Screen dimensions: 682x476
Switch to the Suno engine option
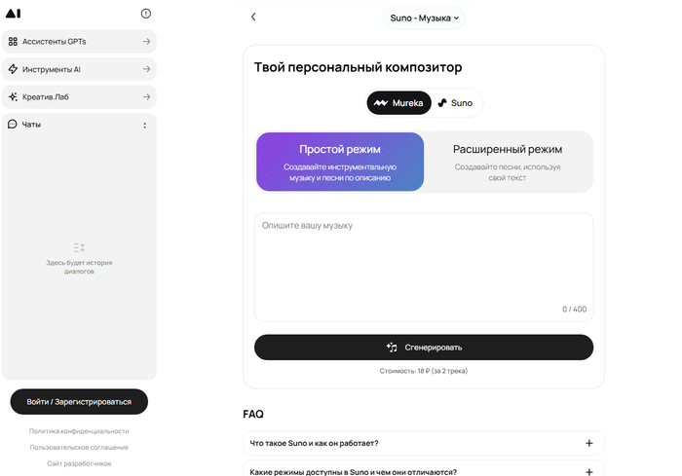click(x=456, y=102)
